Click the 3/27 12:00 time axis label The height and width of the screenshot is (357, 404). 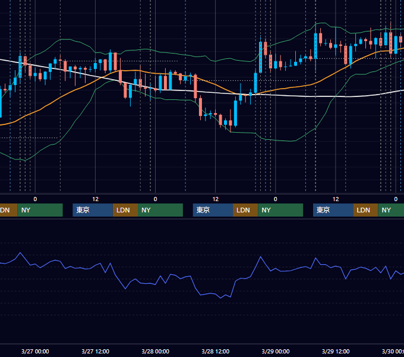coord(95,351)
